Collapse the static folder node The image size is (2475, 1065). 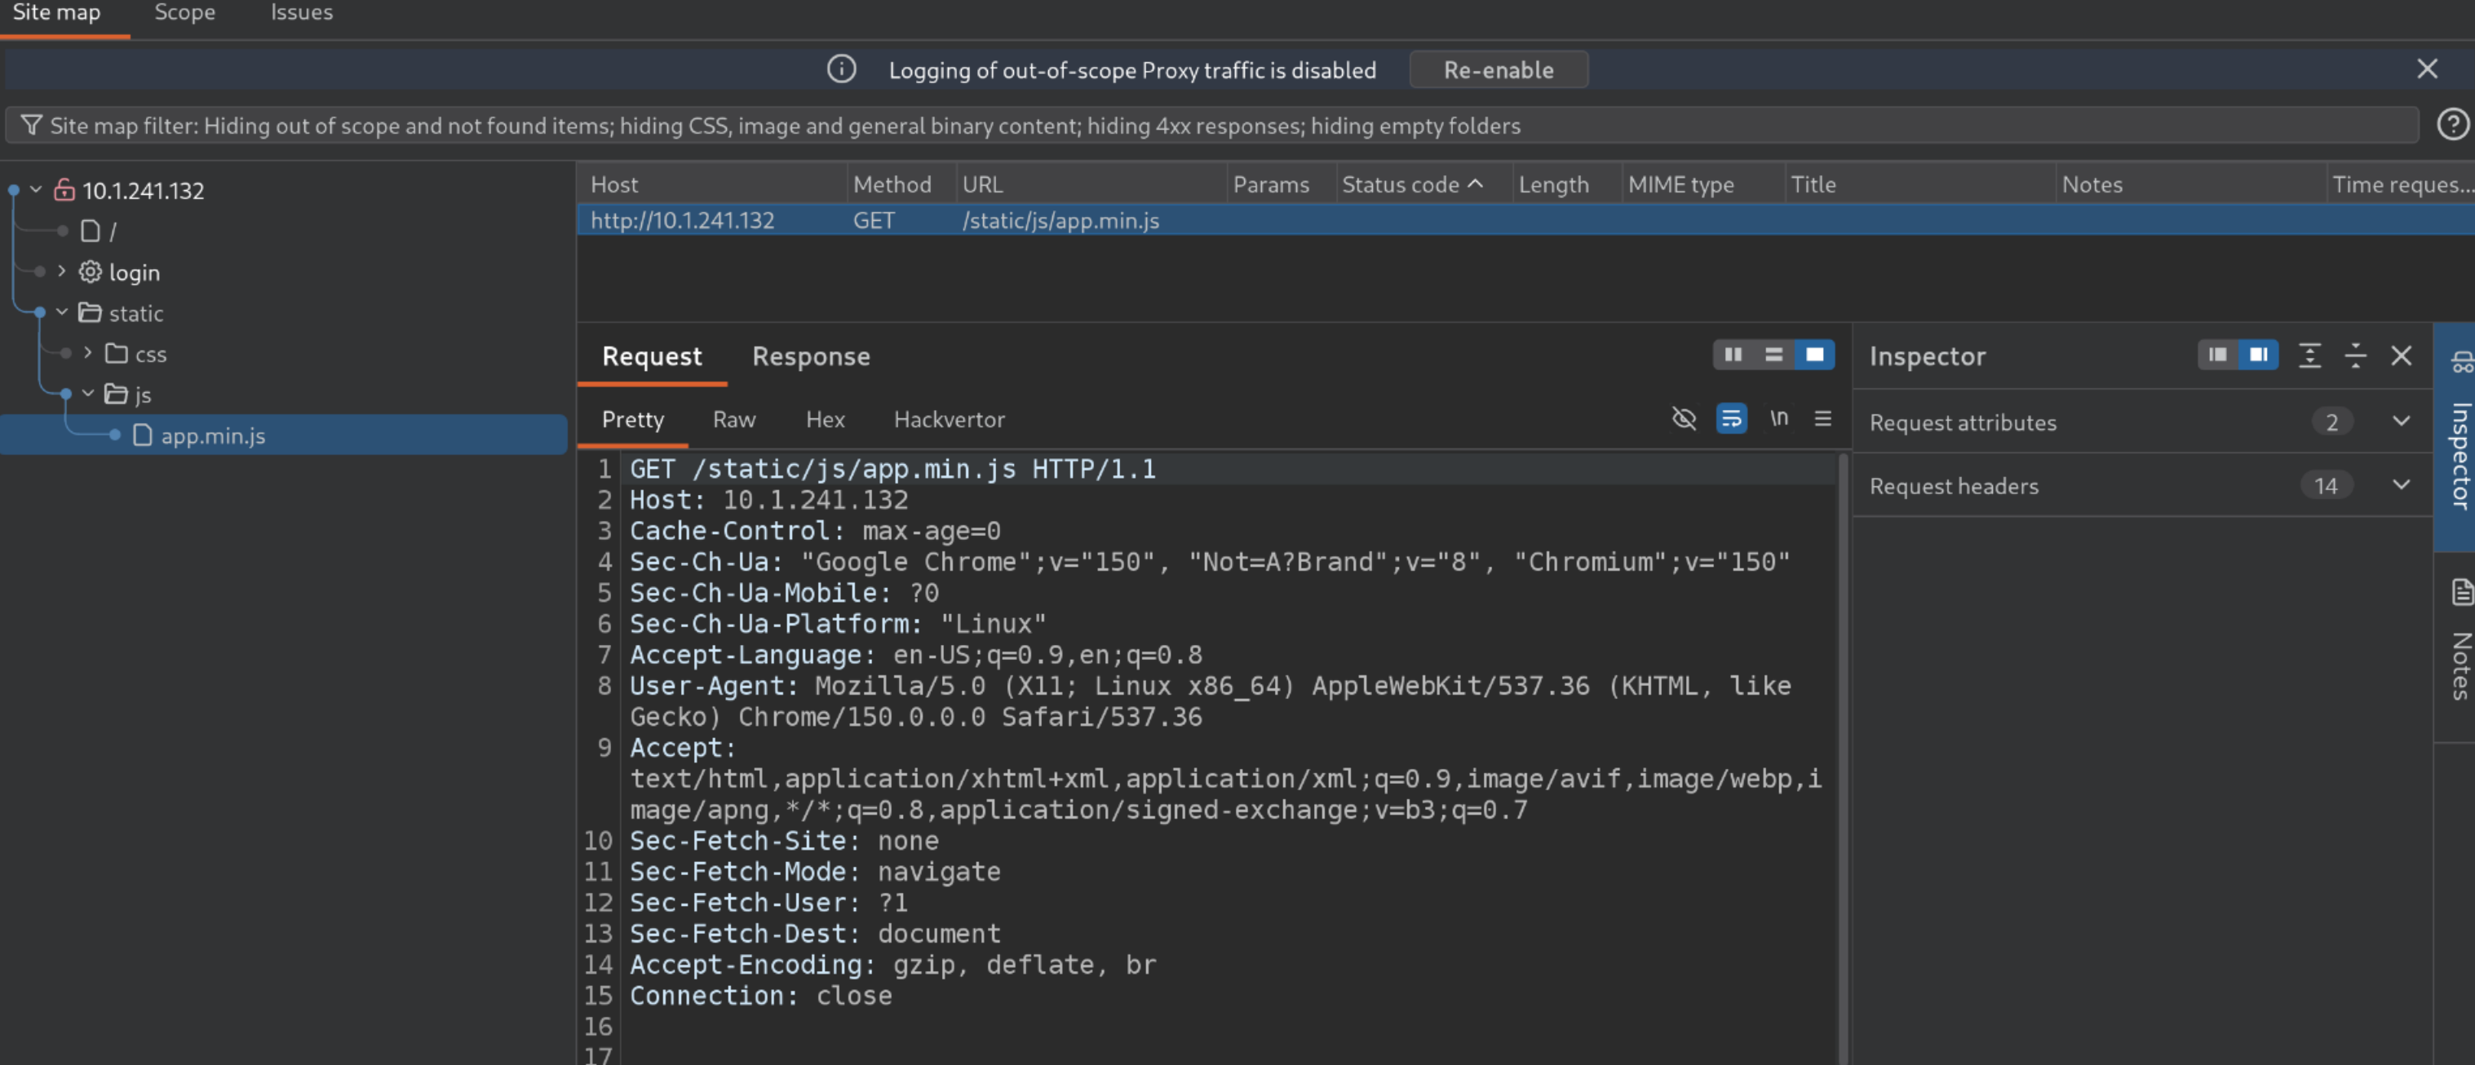[61, 312]
